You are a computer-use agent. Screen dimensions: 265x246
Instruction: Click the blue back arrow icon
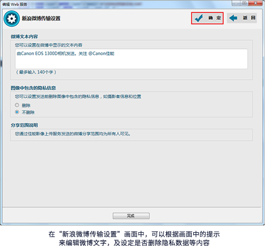[x=233, y=18]
